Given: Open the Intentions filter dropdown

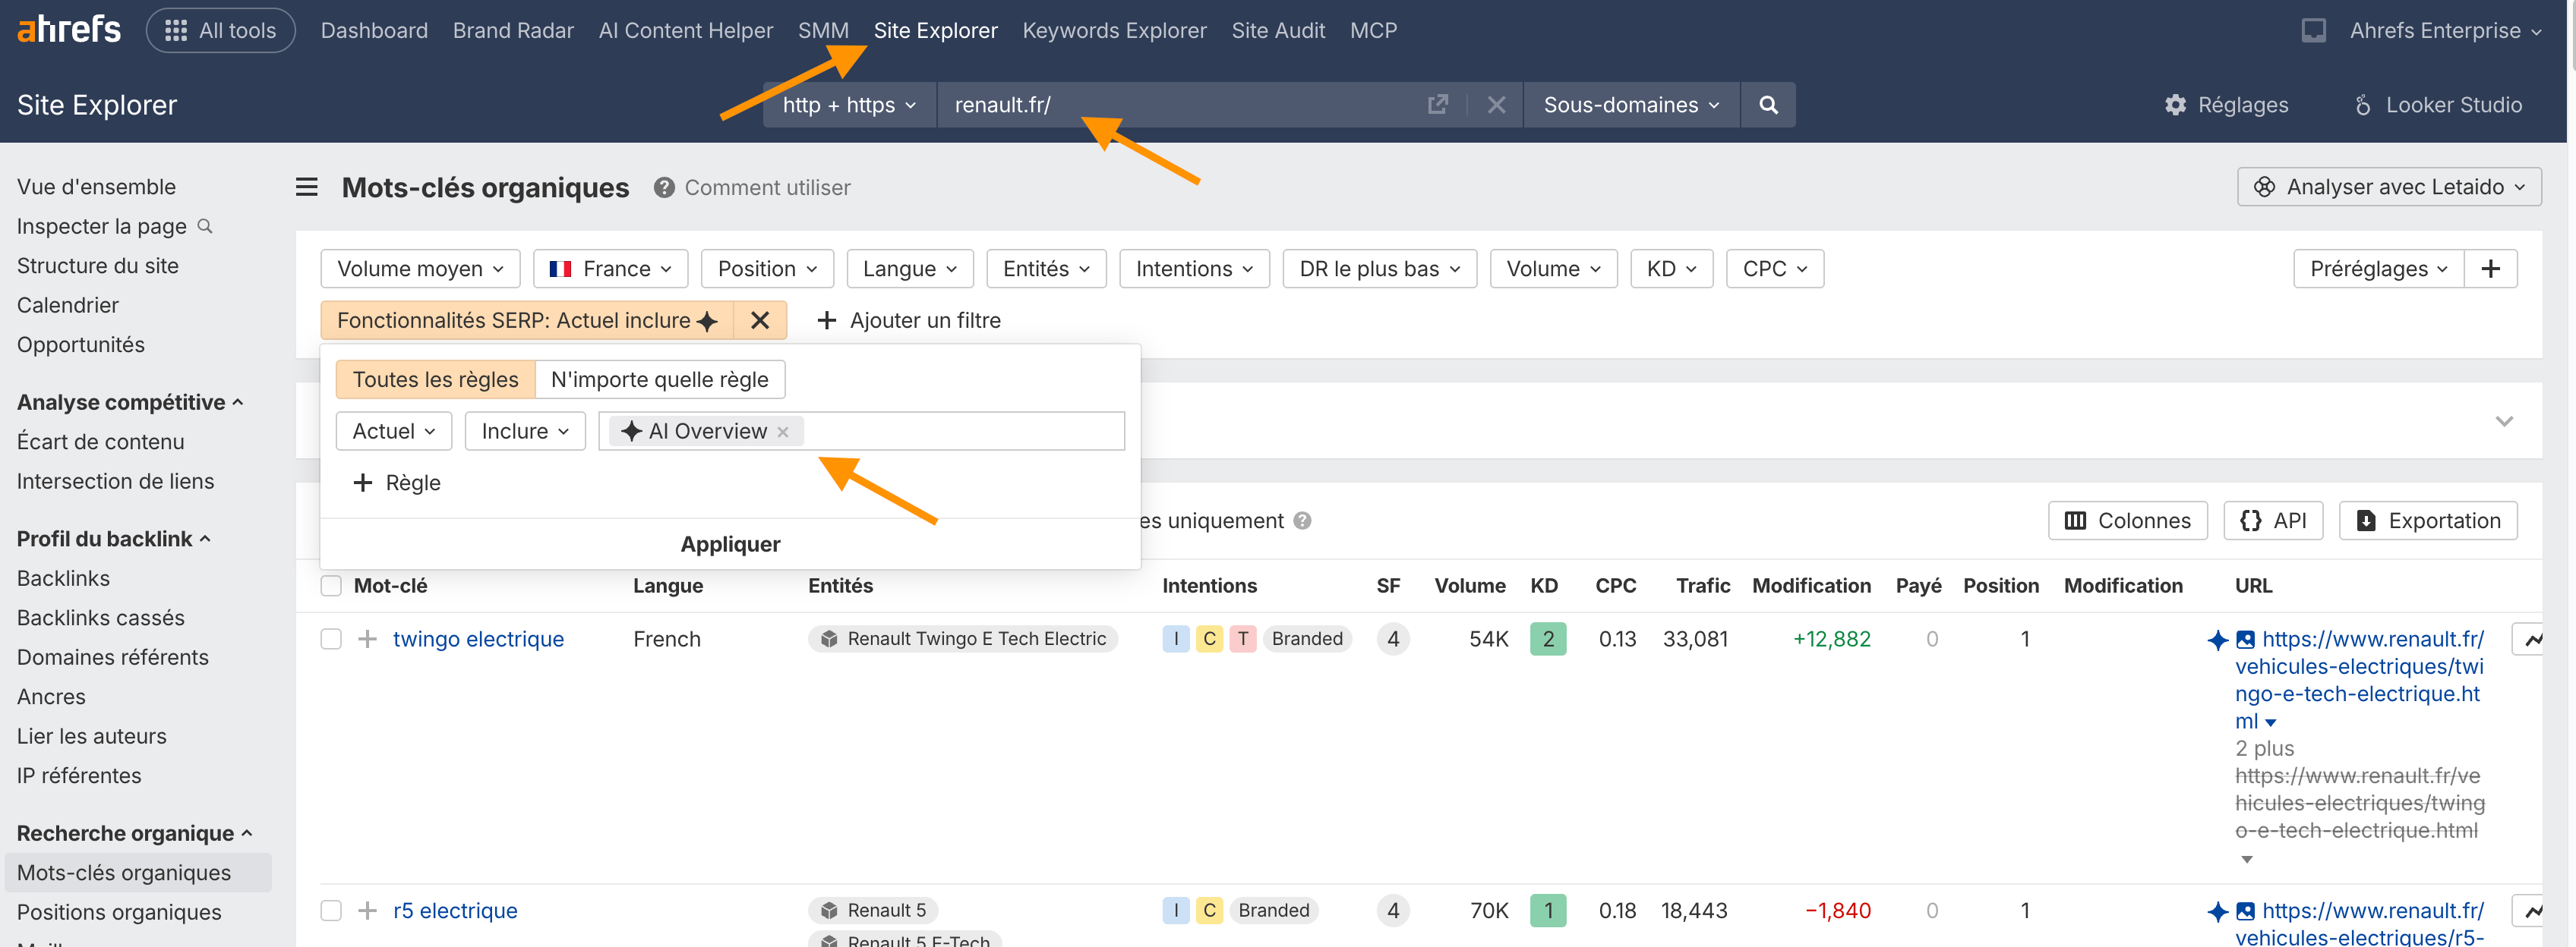Looking at the screenshot, I should click(1194, 269).
